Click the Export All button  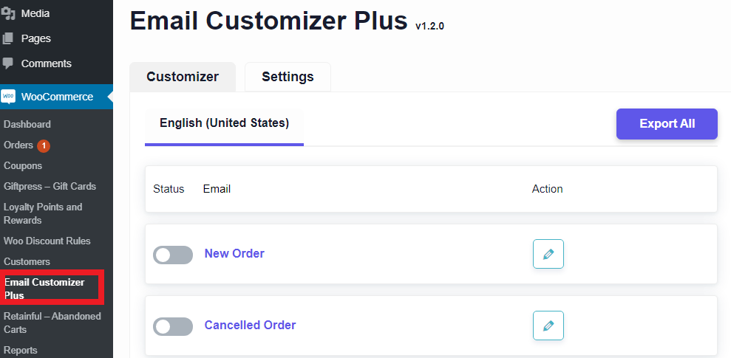click(667, 124)
